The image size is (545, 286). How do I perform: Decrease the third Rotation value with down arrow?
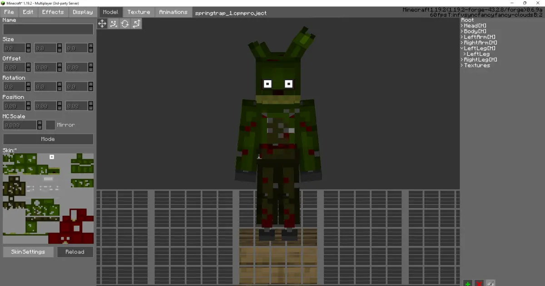(x=91, y=89)
